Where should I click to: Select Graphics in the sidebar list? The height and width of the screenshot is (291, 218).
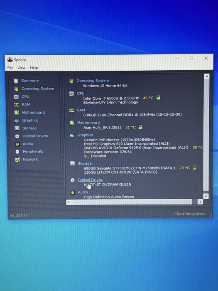[x=30, y=120]
